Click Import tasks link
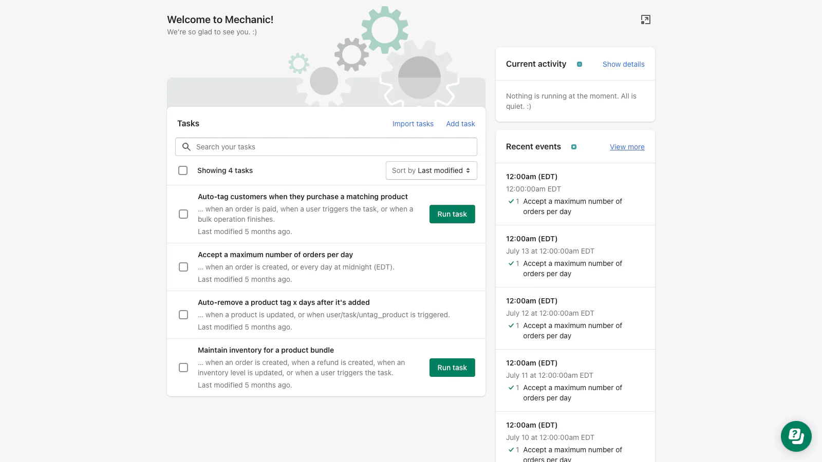Image resolution: width=822 pixels, height=462 pixels. [413, 124]
